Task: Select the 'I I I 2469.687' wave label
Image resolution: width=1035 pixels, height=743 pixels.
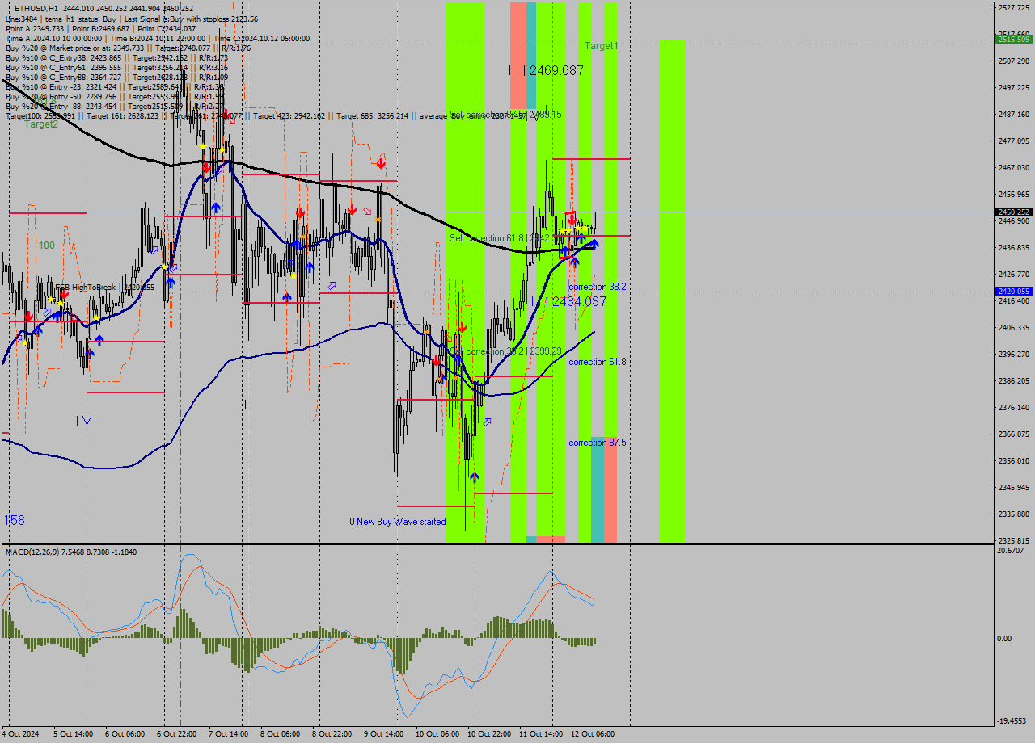Action: pos(547,70)
